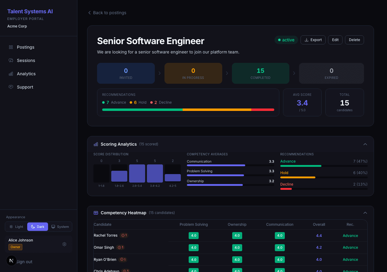This screenshot has width=387, height=272.
Task: Click the Postings grid icon in sidebar
Action: pyautogui.click(x=11, y=47)
